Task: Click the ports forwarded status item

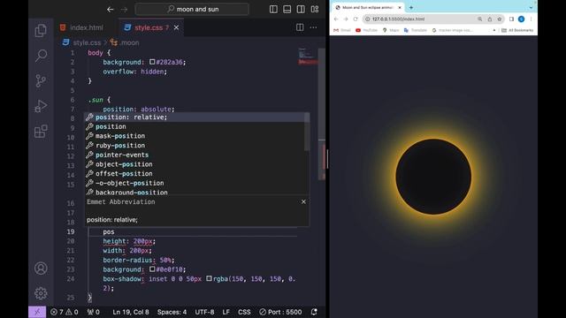Action: tap(94, 312)
